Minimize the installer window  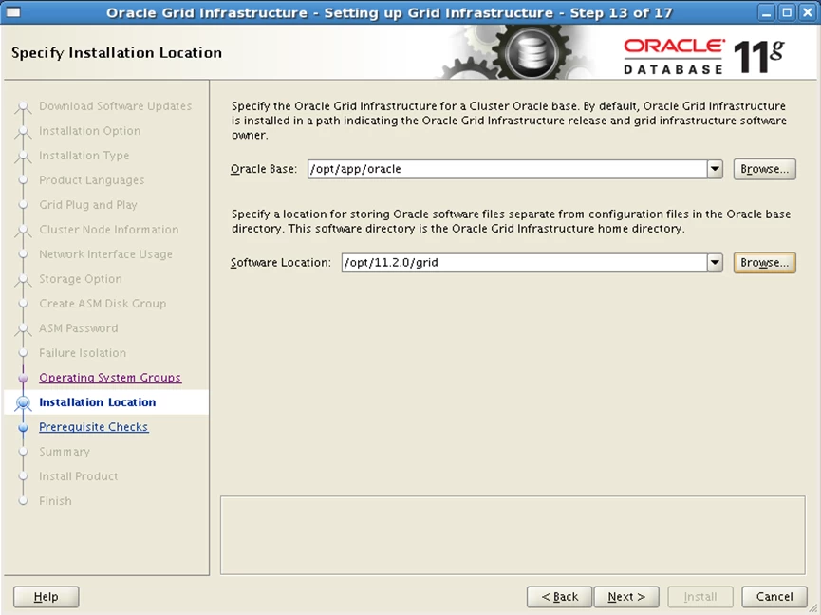767,12
